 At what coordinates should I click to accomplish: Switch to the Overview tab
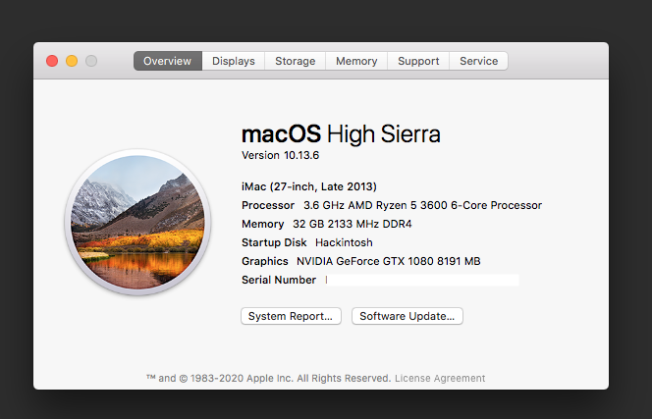coord(168,61)
